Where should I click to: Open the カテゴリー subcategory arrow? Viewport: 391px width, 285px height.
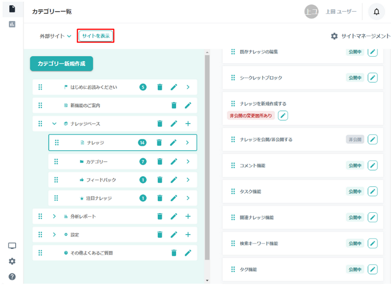[188, 162]
